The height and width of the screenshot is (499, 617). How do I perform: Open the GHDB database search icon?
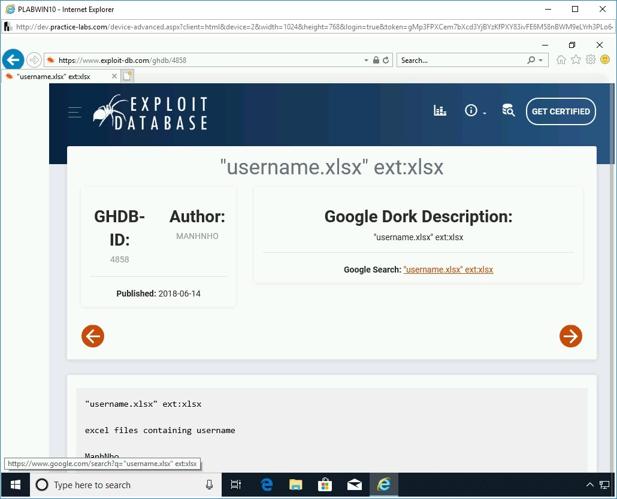[508, 111]
